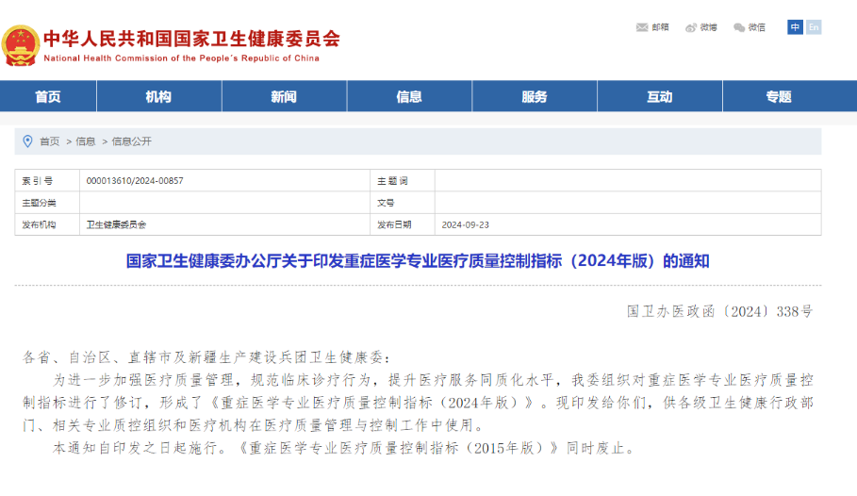The image size is (857, 496).
Task: Click the 卫生健康委员会 value cell
Action: tap(224, 224)
